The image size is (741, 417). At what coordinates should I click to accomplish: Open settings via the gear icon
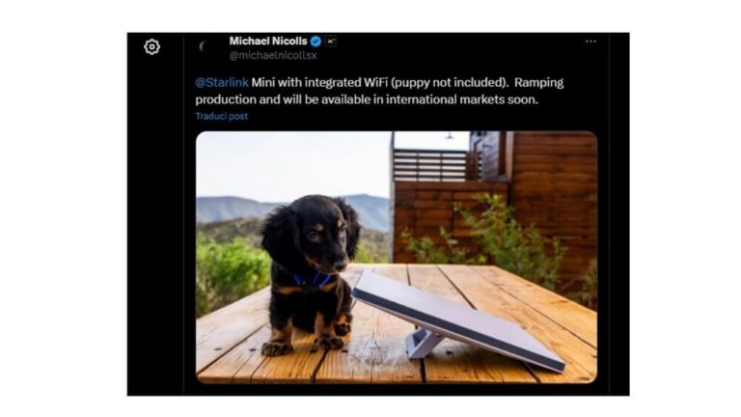[151, 46]
